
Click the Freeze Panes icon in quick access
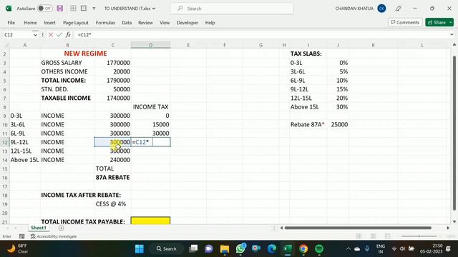84,9
